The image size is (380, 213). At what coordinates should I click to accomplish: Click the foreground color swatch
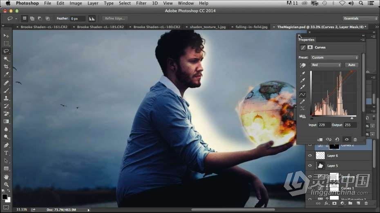coord(4,197)
